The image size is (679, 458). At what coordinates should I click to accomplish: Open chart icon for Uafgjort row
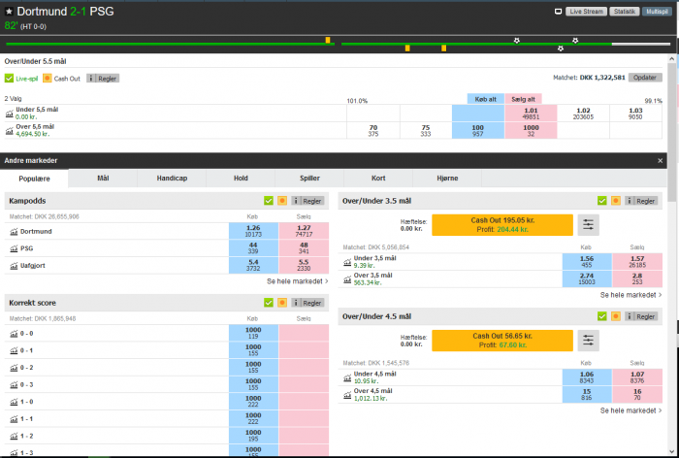[14, 266]
